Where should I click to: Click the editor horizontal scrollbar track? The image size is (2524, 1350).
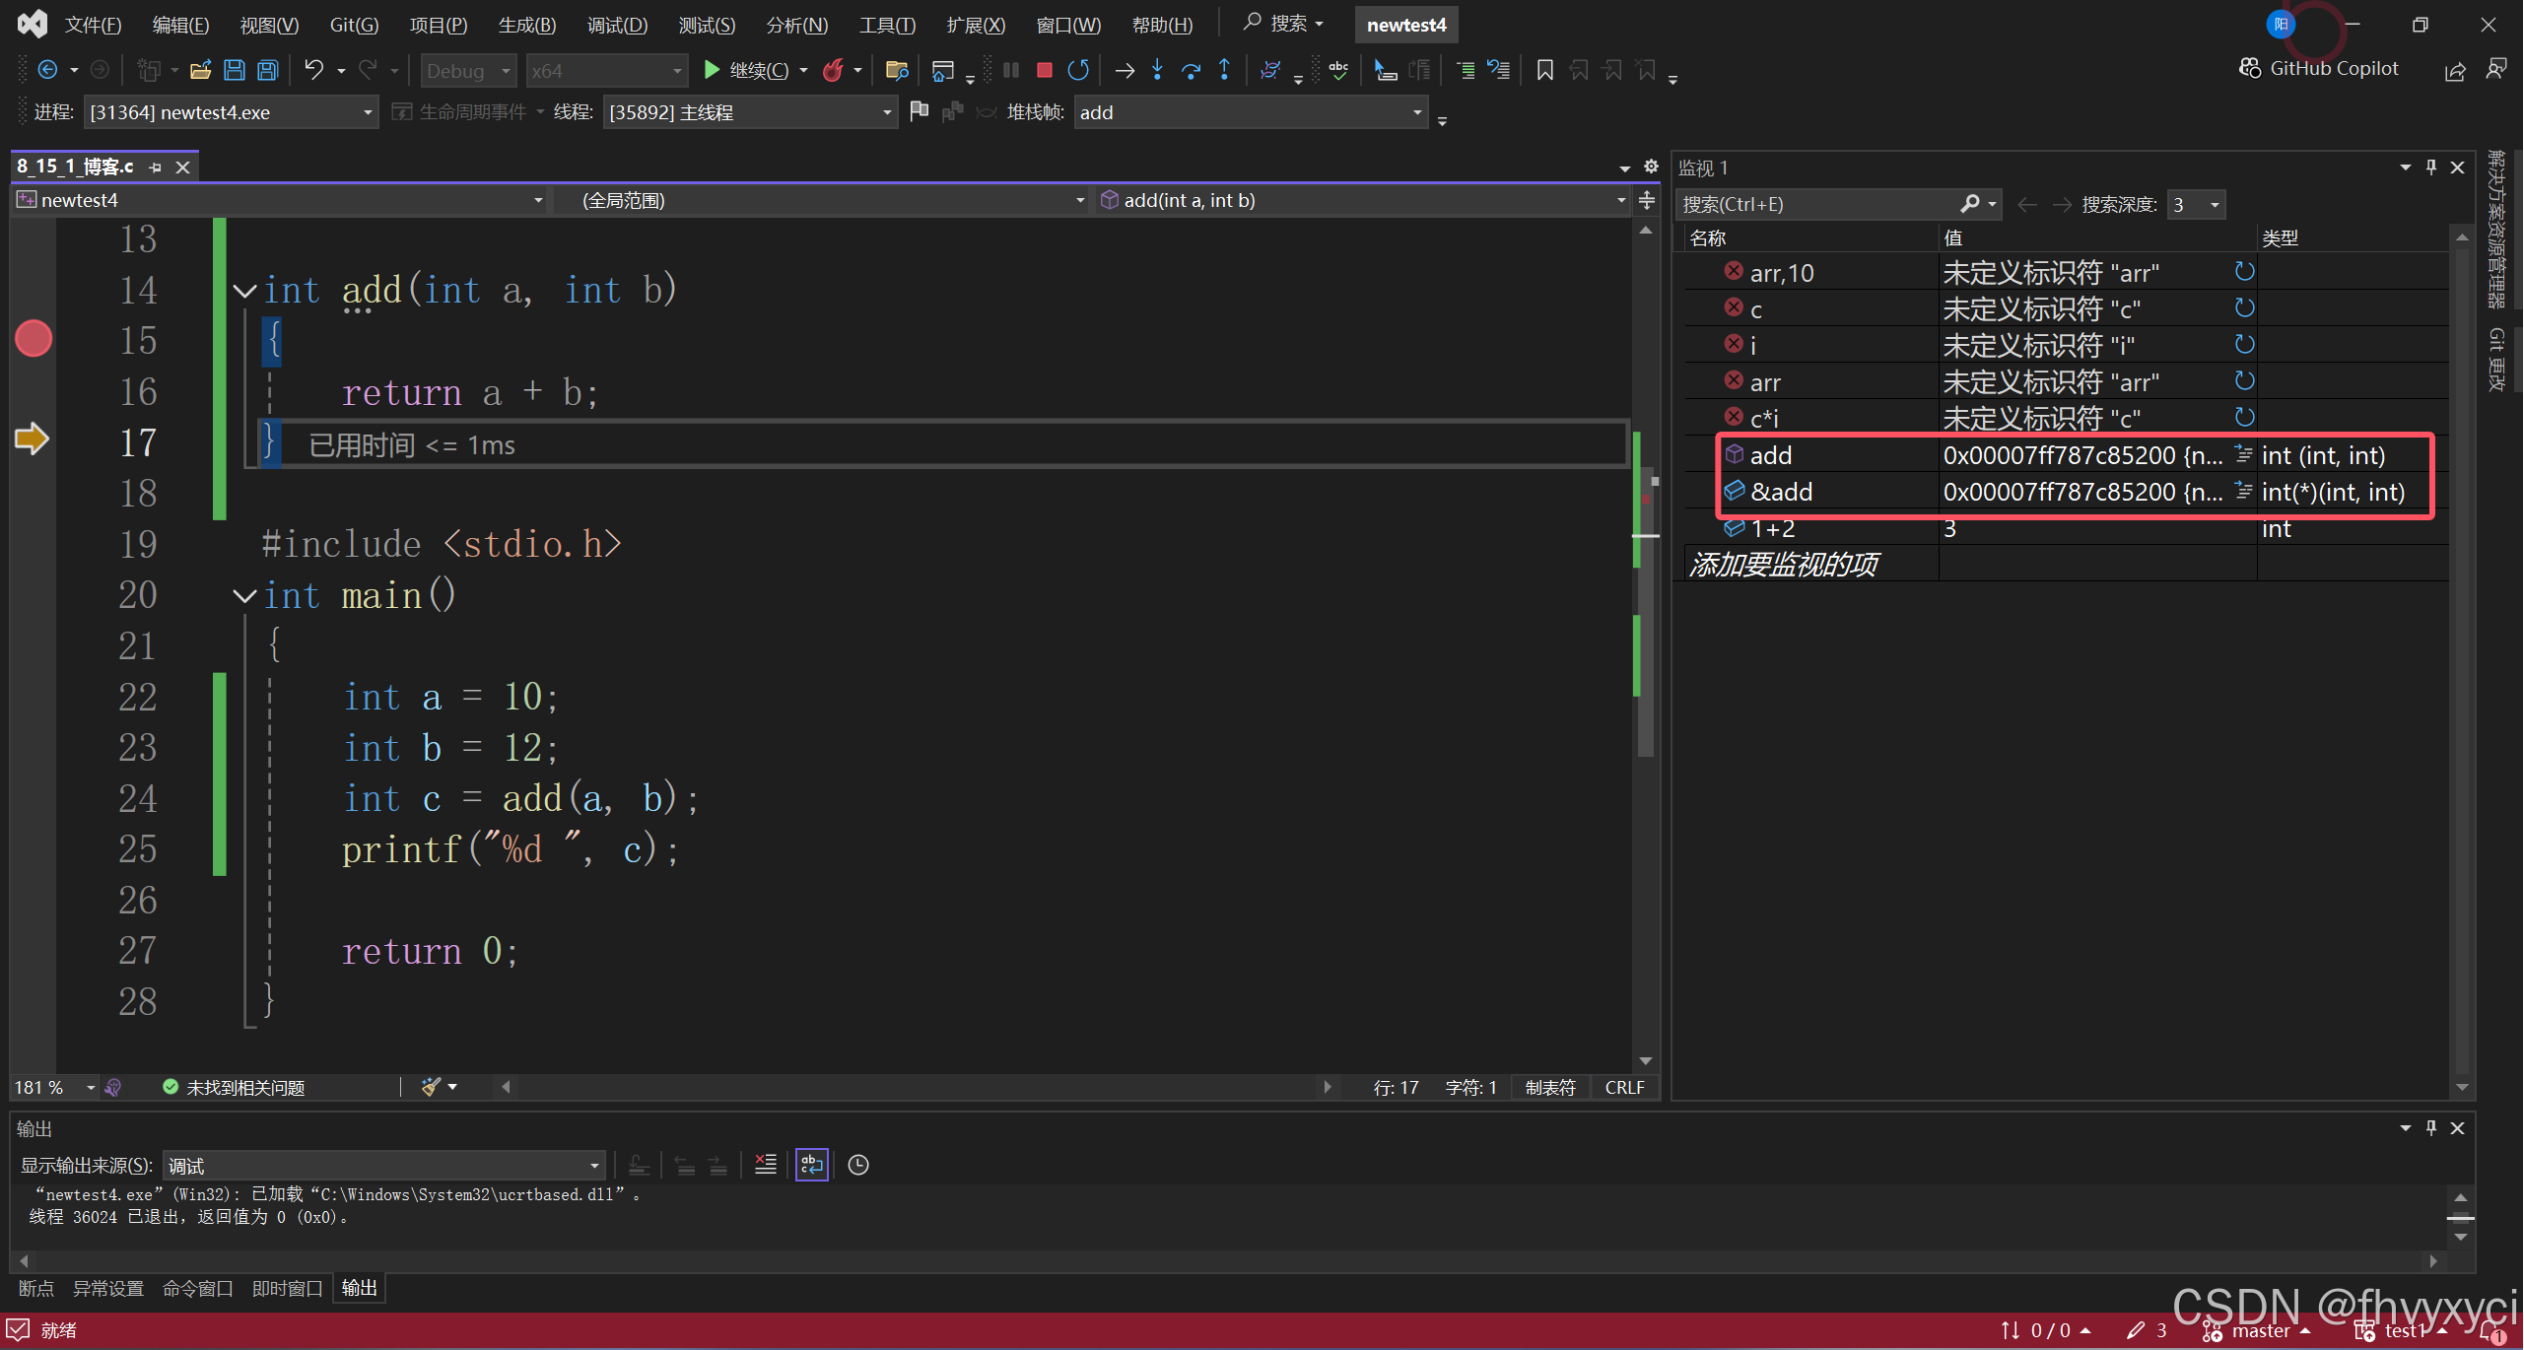[917, 1087]
